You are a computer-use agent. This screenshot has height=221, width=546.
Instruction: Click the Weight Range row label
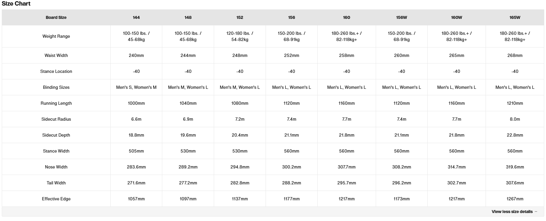coord(56,36)
